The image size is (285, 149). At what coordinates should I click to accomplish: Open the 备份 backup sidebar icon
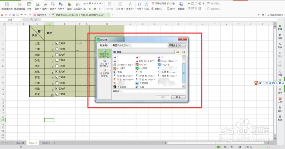pyautogui.click(x=280, y=109)
